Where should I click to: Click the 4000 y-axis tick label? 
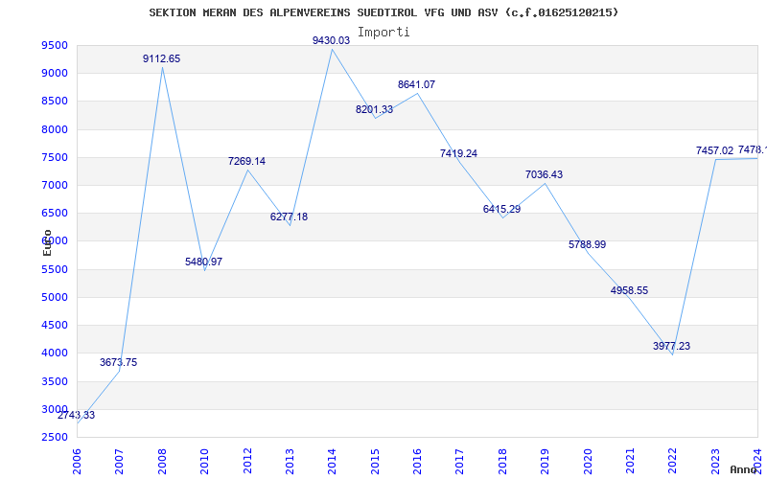(55, 353)
